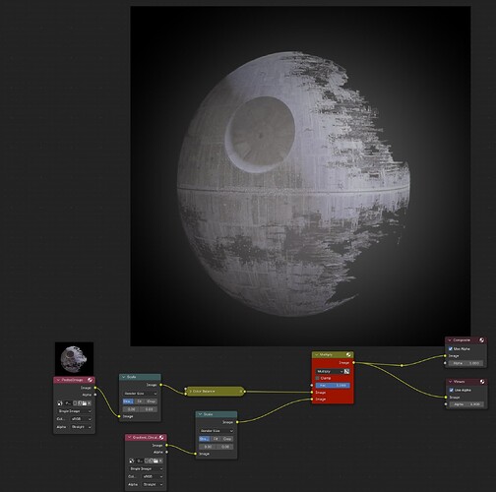Open Straight alpha dropdown in Gradient_Circular node
Screen dimensions: 496x492
click(x=153, y=484)
